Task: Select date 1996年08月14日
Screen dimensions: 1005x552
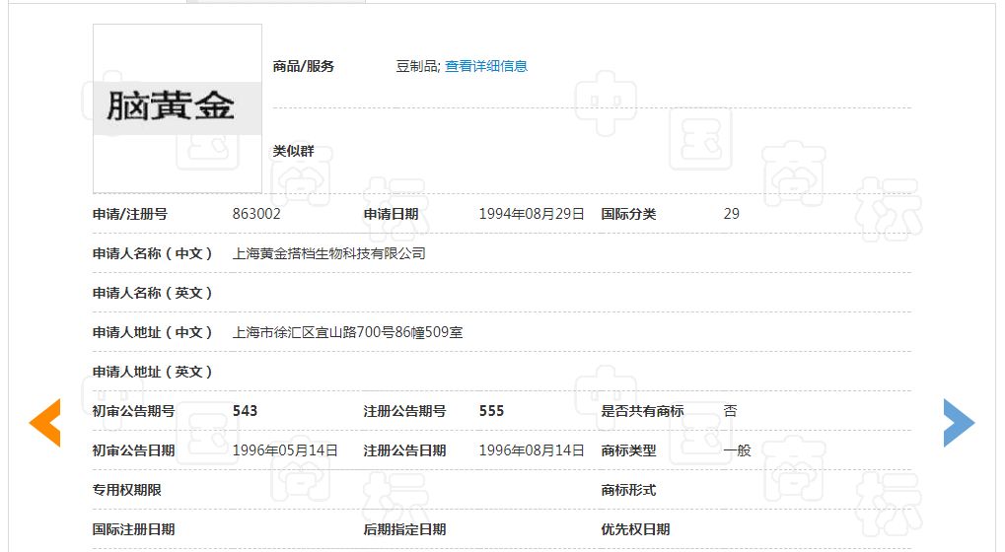Action: [532, 450]
